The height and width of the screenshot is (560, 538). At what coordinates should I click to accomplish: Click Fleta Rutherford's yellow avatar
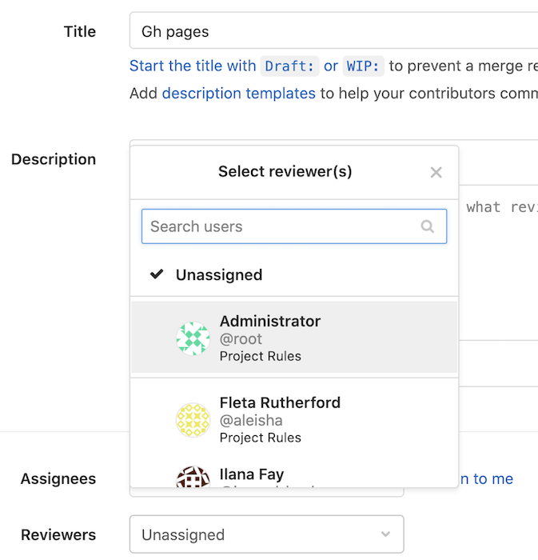click(x=193, y=420)
